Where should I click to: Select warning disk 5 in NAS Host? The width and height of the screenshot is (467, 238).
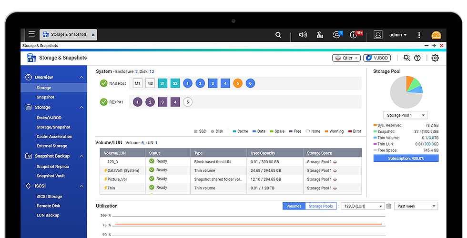click(x=238, y=83)
